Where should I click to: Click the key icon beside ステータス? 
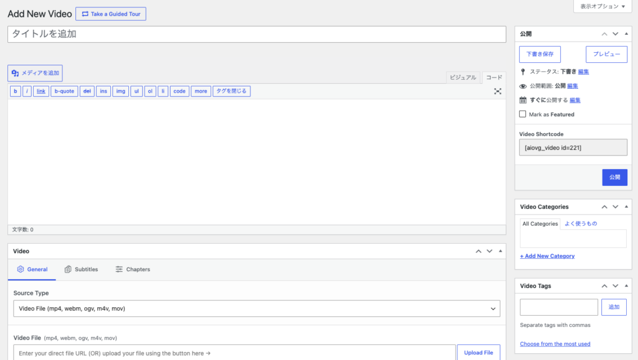pos(523,72)
